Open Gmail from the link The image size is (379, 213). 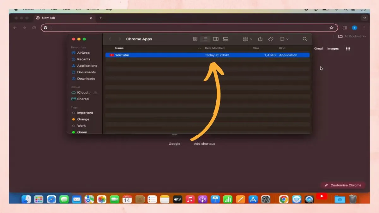(319, 48)
